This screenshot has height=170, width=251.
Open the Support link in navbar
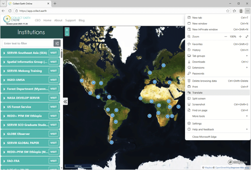pos(70,20)
